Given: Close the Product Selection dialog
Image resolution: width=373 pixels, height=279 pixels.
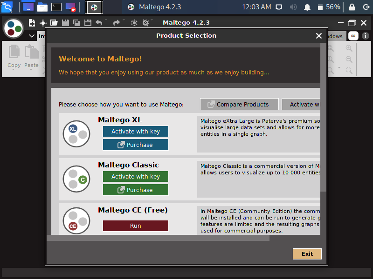Looking at the screenshot, I should (319, 36).
